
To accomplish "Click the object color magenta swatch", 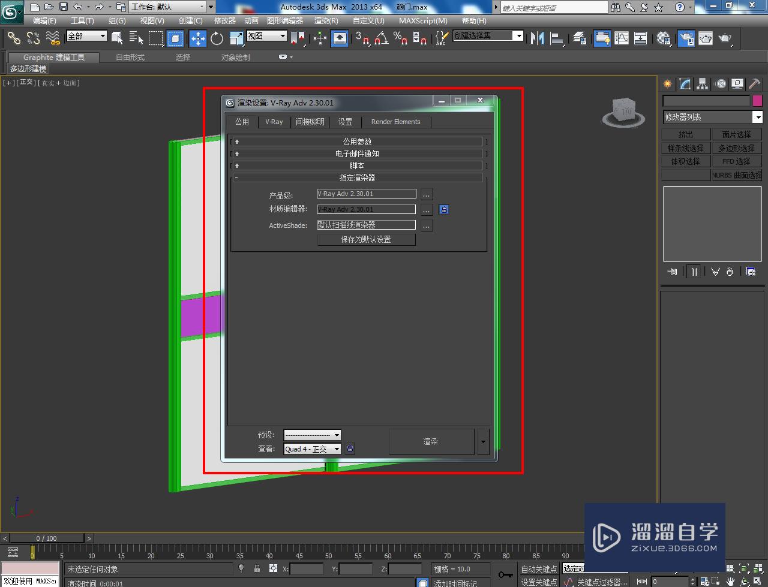I will [x=757, y=101].
